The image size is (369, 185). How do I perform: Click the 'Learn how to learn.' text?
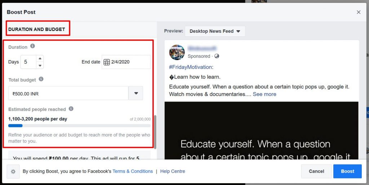tap(197, 77)
